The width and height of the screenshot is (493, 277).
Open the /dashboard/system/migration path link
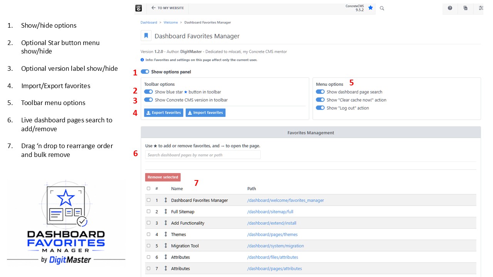[x=275, y=246]
